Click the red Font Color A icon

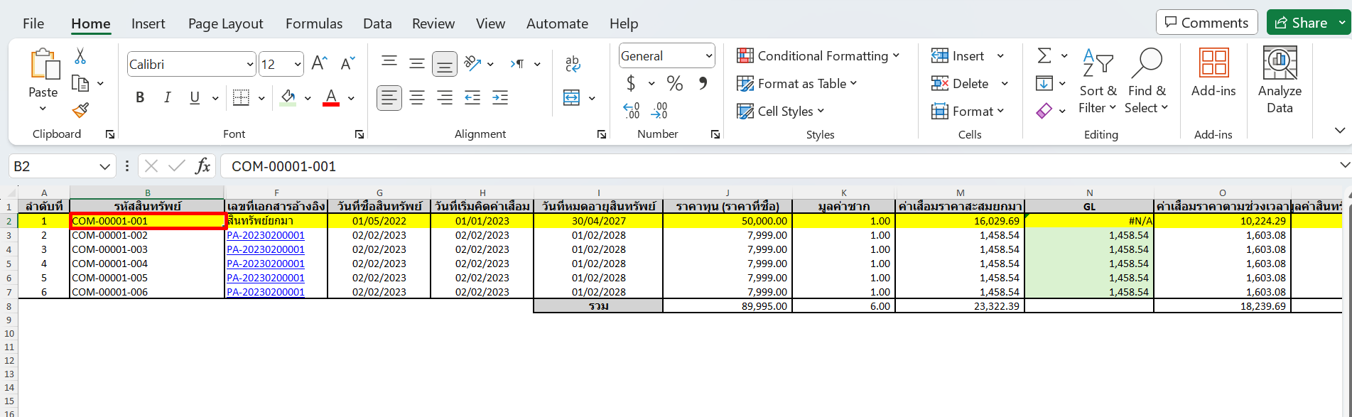331,97
